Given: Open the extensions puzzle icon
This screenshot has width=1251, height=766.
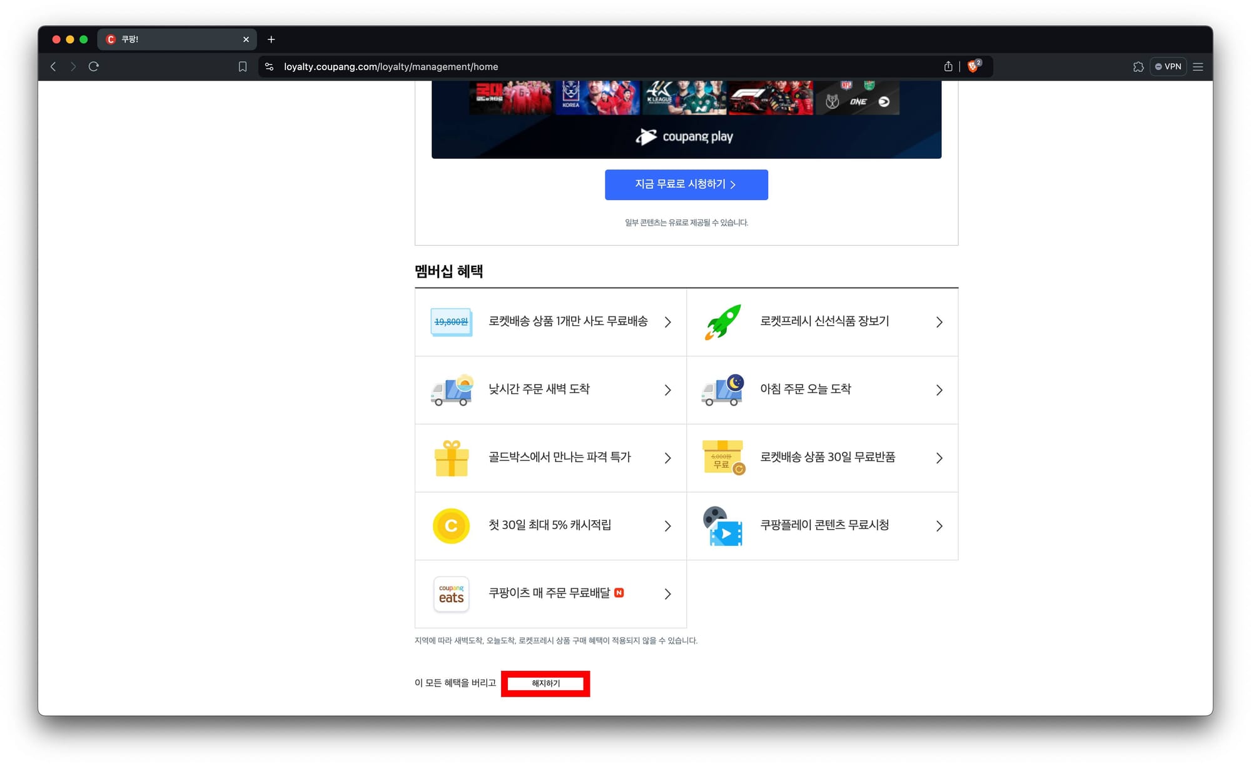Looking at the screenshot, I should click(1138, 67).
